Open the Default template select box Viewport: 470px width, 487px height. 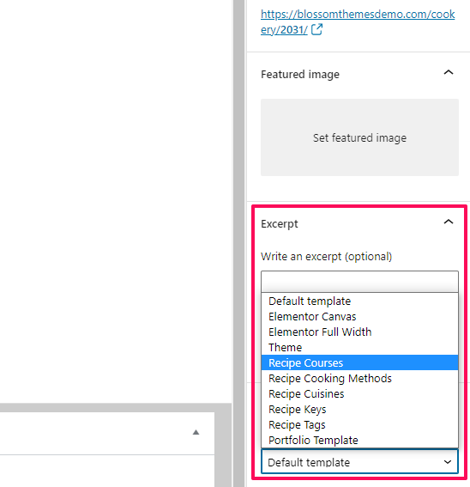click(359, 462)
